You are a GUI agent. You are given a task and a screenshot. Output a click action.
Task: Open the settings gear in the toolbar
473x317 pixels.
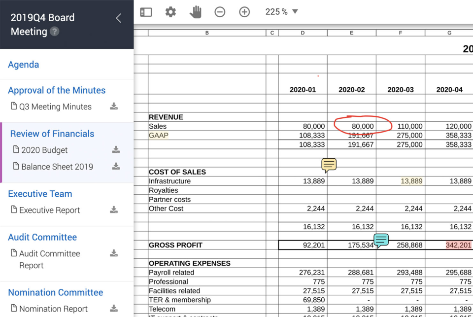pos(170,11)
